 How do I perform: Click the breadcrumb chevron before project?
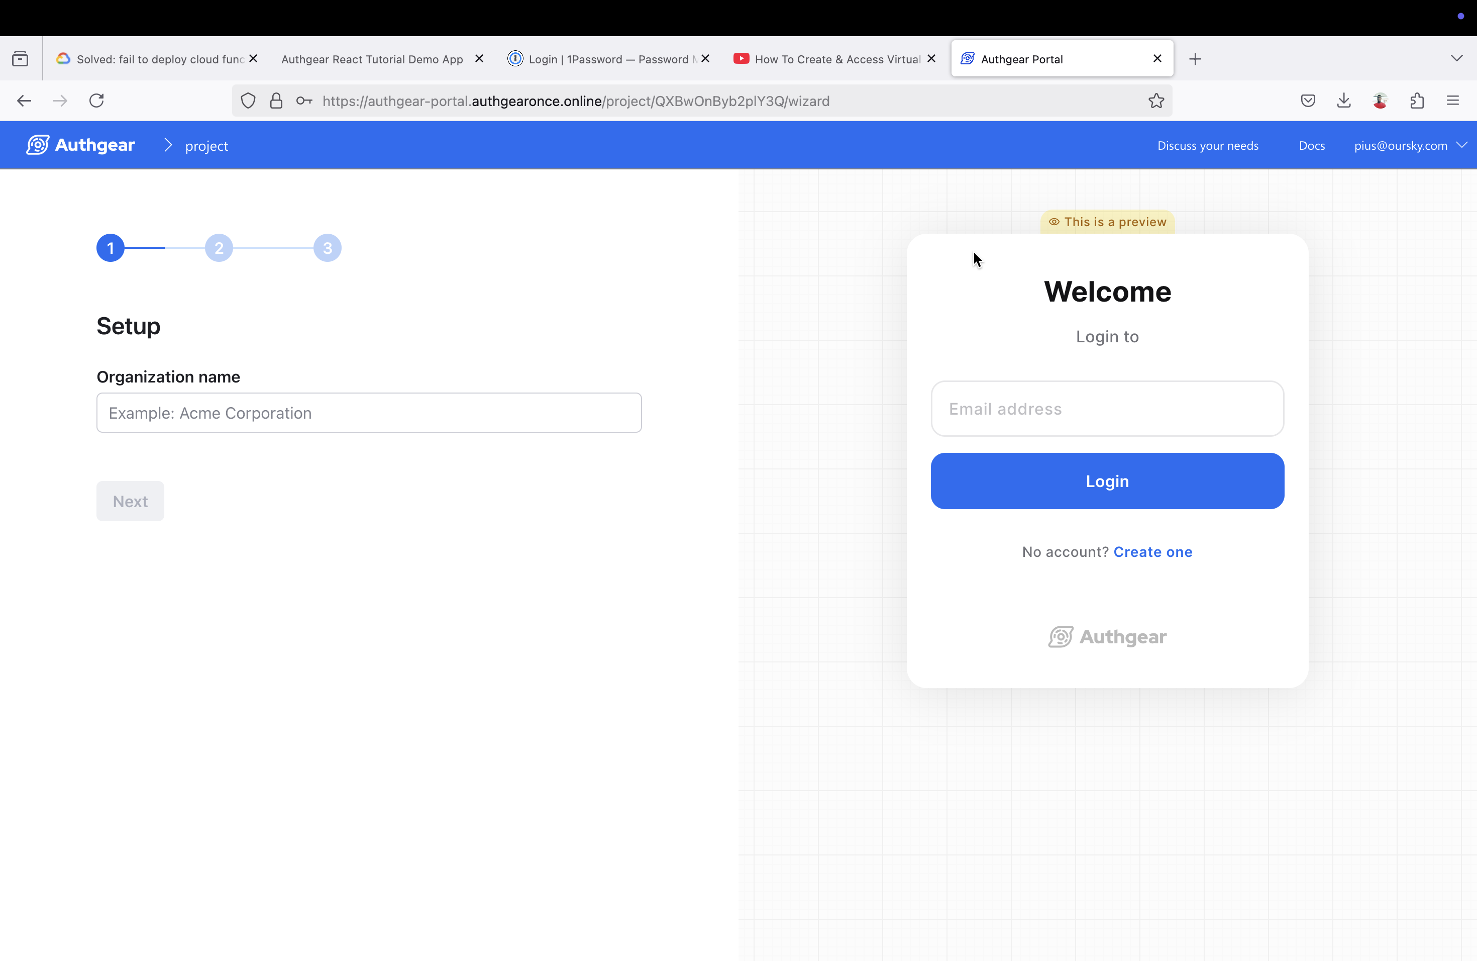(168, 145)
